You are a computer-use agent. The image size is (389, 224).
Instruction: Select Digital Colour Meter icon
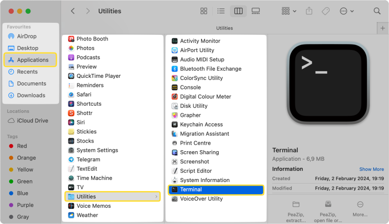pos(175,97)
